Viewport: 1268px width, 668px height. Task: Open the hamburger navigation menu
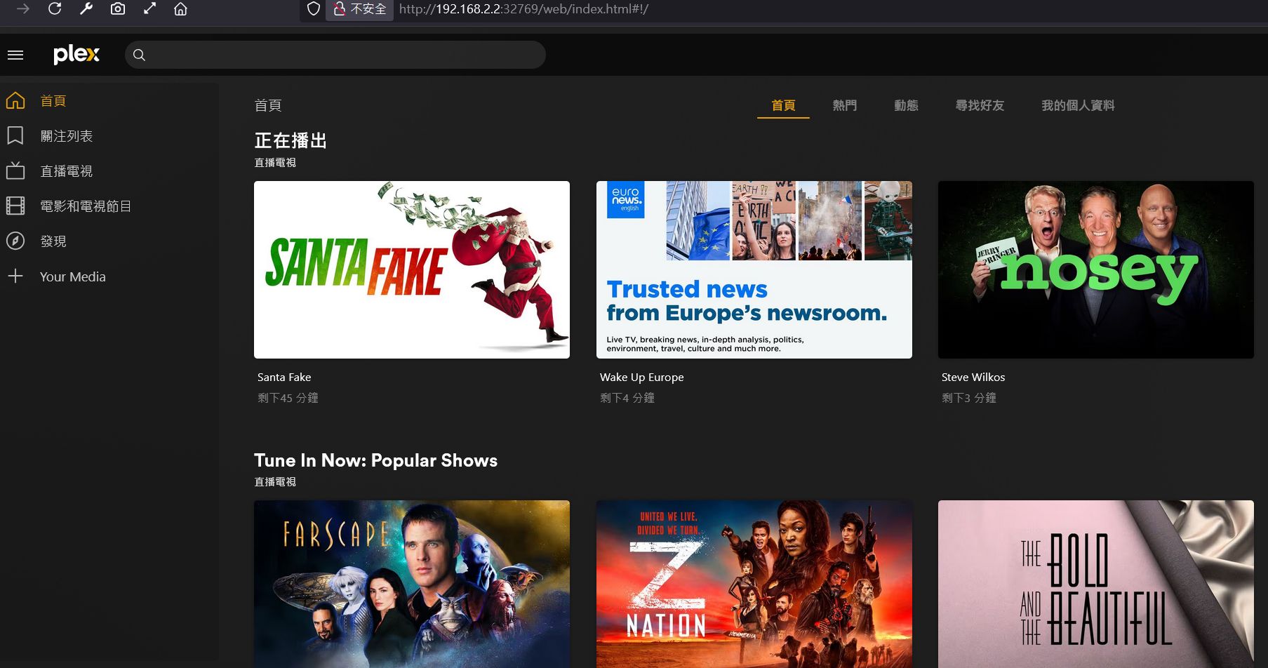click(15, 55)
